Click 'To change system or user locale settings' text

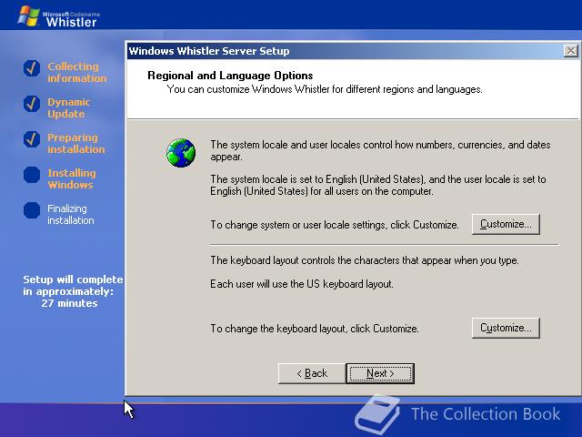pyautogui.click(x=335, y=225)
